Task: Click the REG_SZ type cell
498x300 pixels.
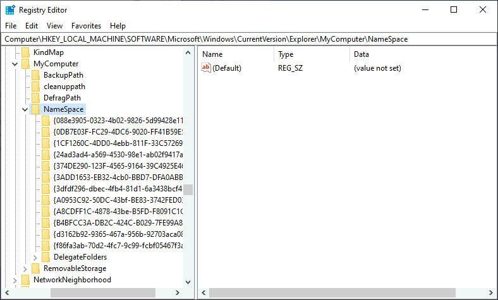Action: (290, 68)
